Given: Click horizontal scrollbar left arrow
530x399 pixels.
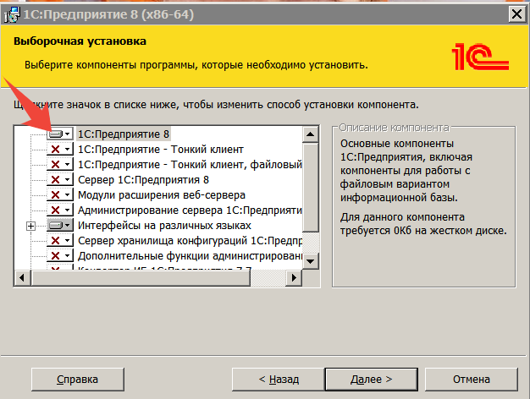Looking at the screenshot, I should point(22,277).
